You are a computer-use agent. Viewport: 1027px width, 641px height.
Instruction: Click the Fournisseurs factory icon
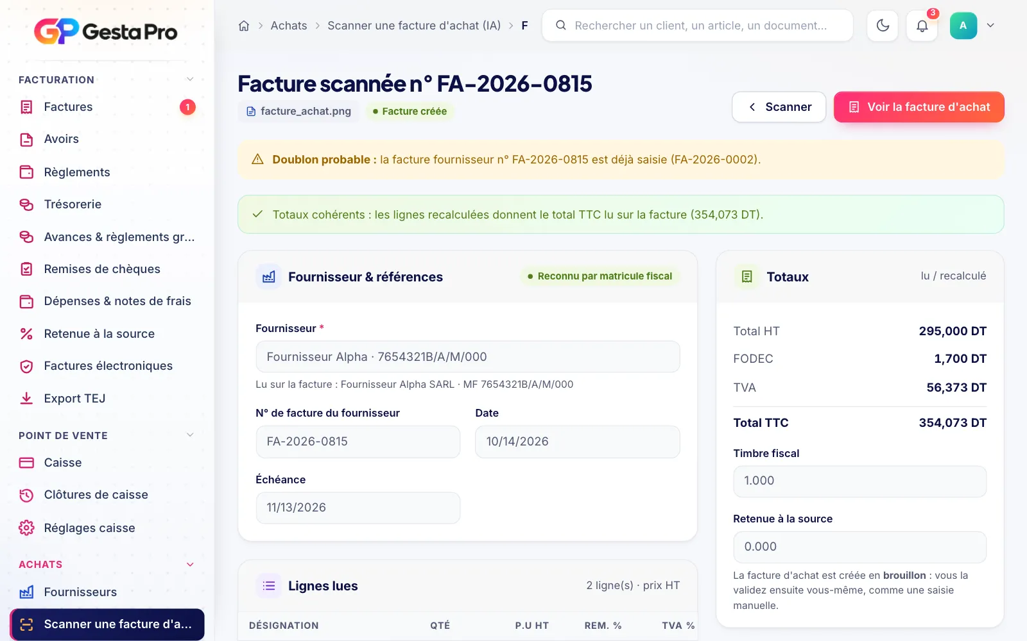pos(26,592)
